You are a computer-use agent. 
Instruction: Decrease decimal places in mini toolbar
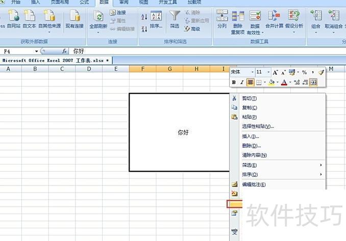[305, 83]
